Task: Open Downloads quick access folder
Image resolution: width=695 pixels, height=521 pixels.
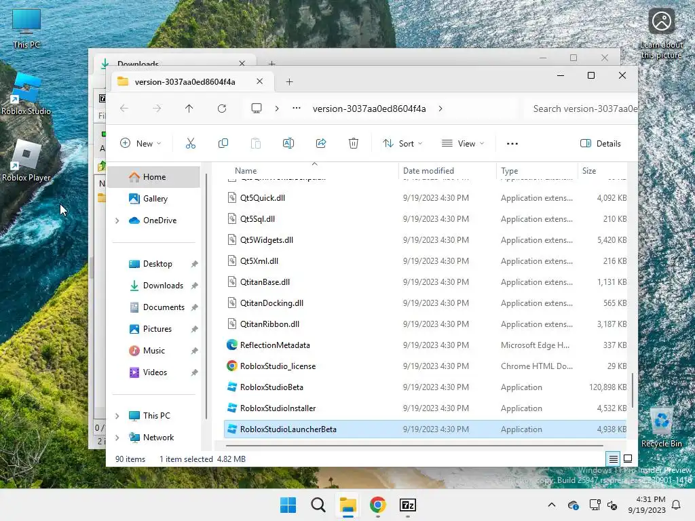Action: coord(154,286)
